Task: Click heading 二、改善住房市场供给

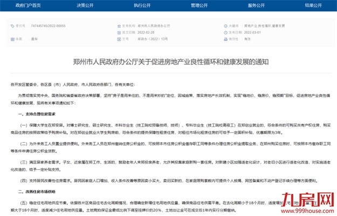Action: [x=37, y=192]
